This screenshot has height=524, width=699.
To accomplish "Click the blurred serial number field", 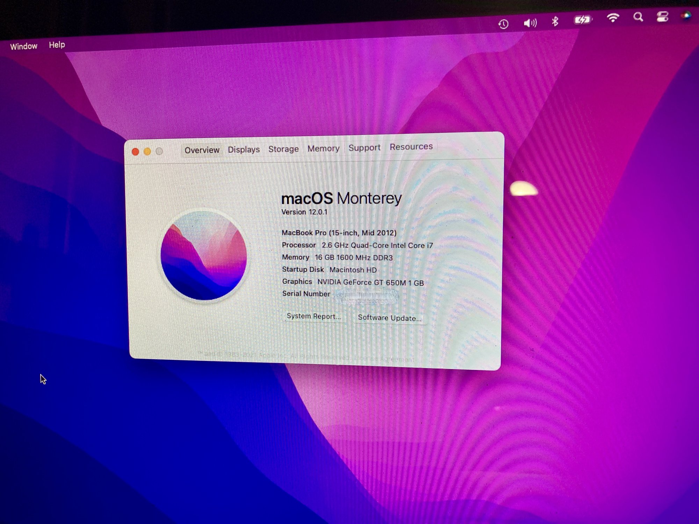I will pyautogui.click(x=366, y=296).
